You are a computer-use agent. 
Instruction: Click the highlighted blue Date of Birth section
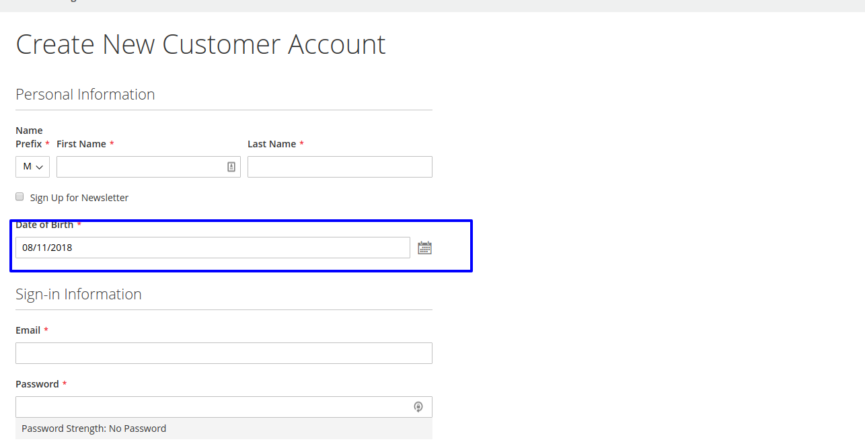tap(241, 245)
